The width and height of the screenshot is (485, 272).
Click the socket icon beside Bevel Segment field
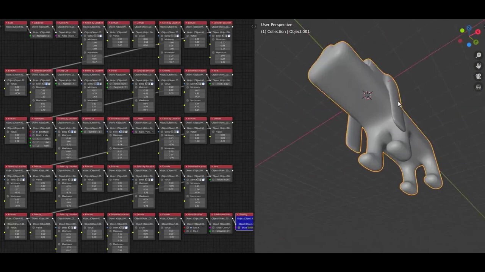pos(111,87)
